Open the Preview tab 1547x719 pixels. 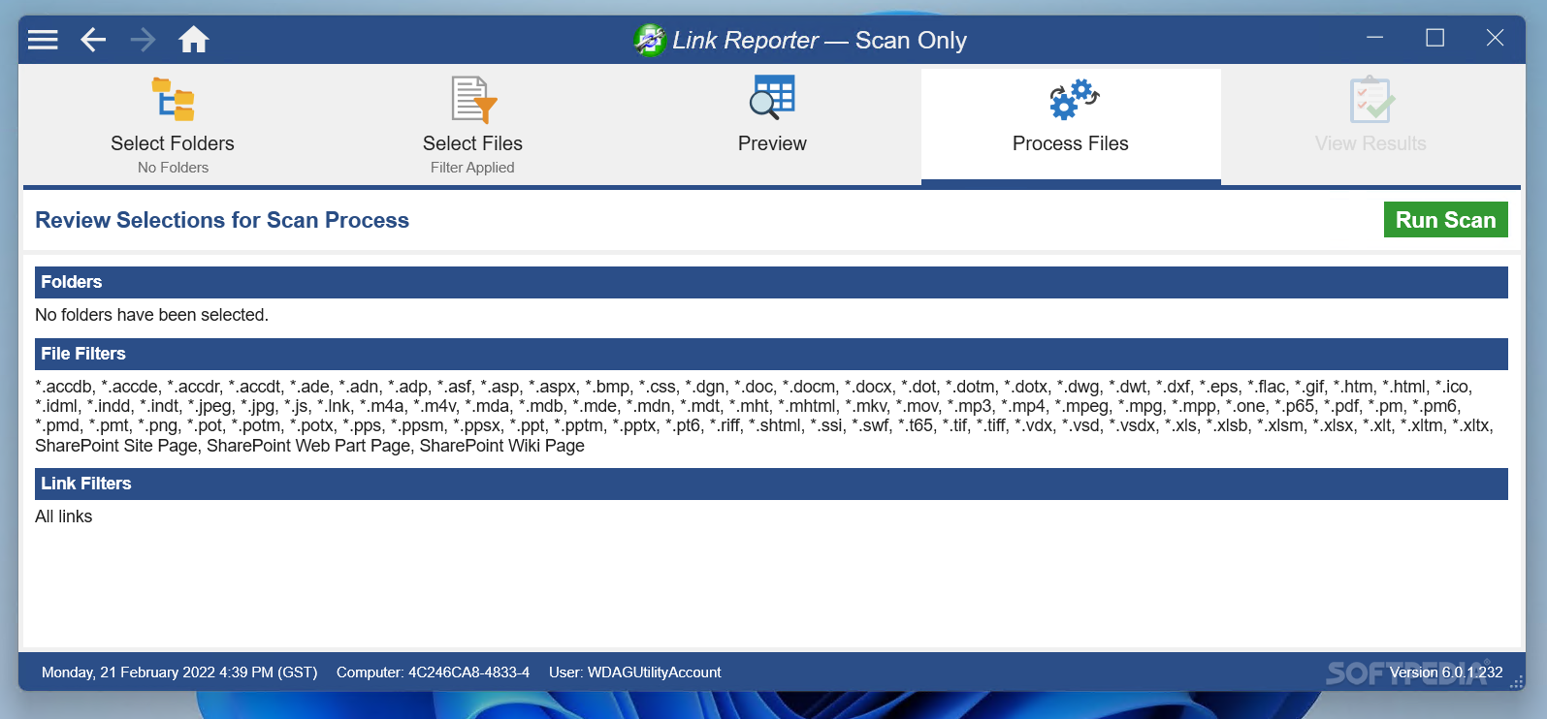pos(772,125)
